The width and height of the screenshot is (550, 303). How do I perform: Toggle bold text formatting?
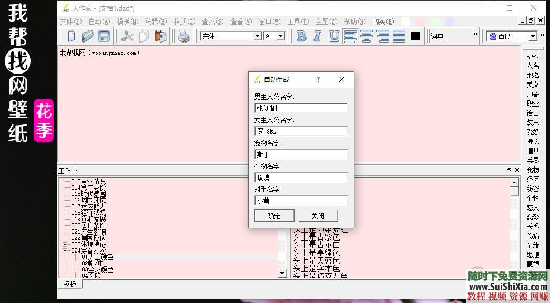[x=301, y=36]
